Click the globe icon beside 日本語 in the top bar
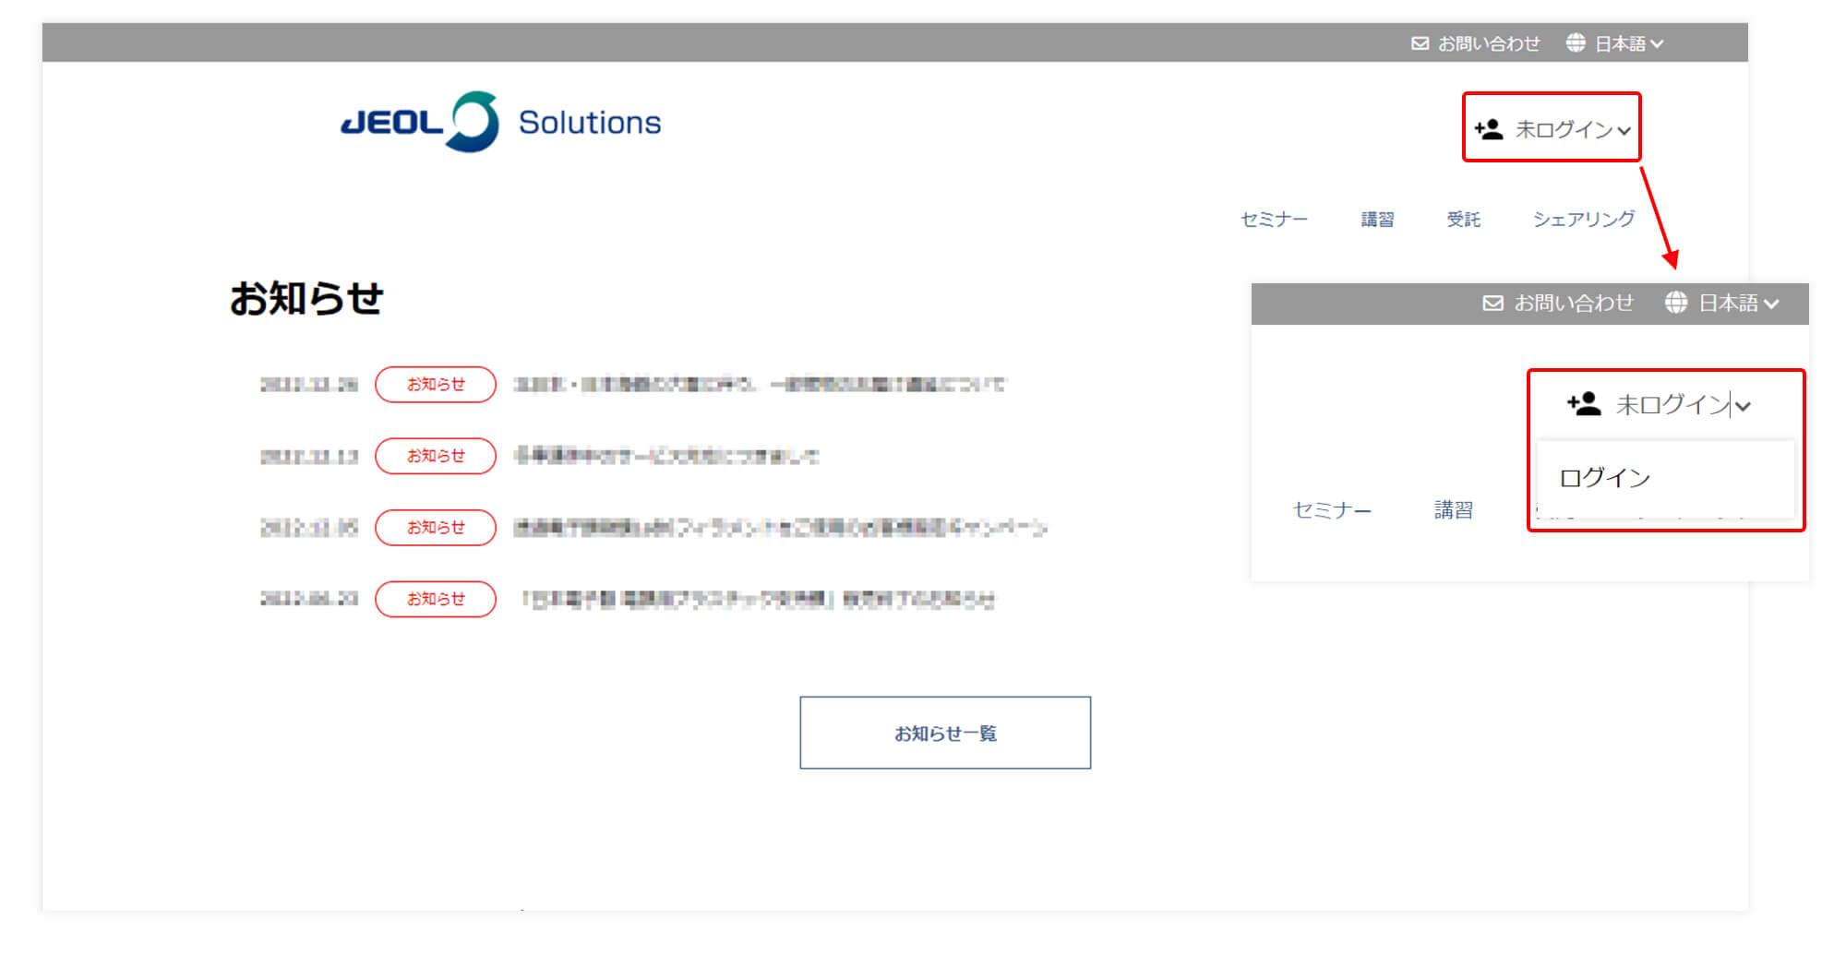 click(x=1576, y=42)
